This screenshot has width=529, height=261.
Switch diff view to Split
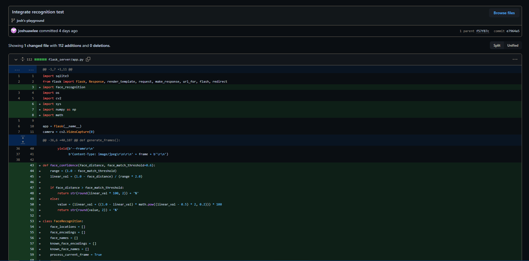click(x=497, y=46)
